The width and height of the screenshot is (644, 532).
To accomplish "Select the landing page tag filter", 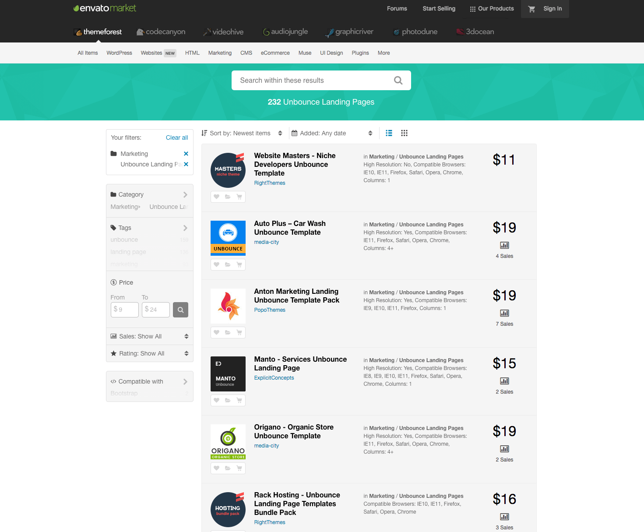I will (x=128, y=252).
